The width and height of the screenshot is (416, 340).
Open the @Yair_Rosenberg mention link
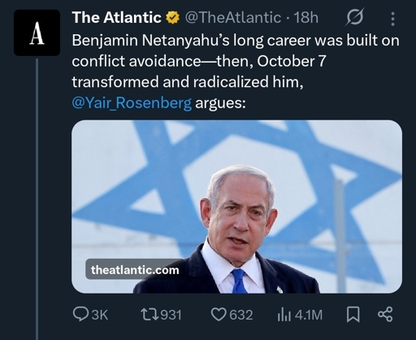[x=132, y=103]
